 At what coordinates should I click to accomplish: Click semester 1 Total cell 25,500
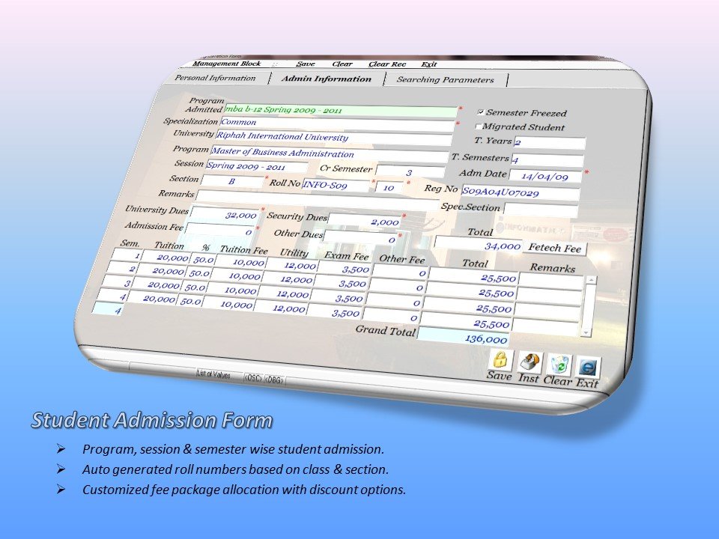tap(473, 276)
